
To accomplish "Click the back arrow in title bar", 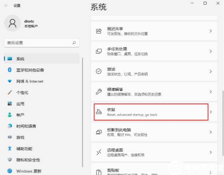I will 7,6.
